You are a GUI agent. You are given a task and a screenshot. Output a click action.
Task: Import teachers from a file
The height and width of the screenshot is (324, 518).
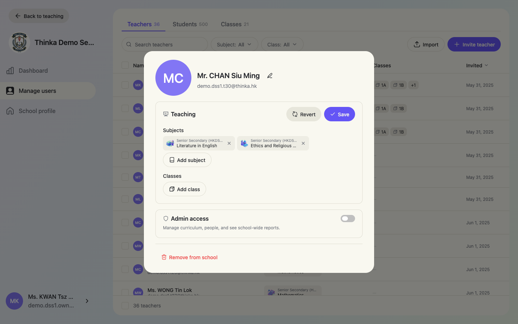tap(426, 44)
